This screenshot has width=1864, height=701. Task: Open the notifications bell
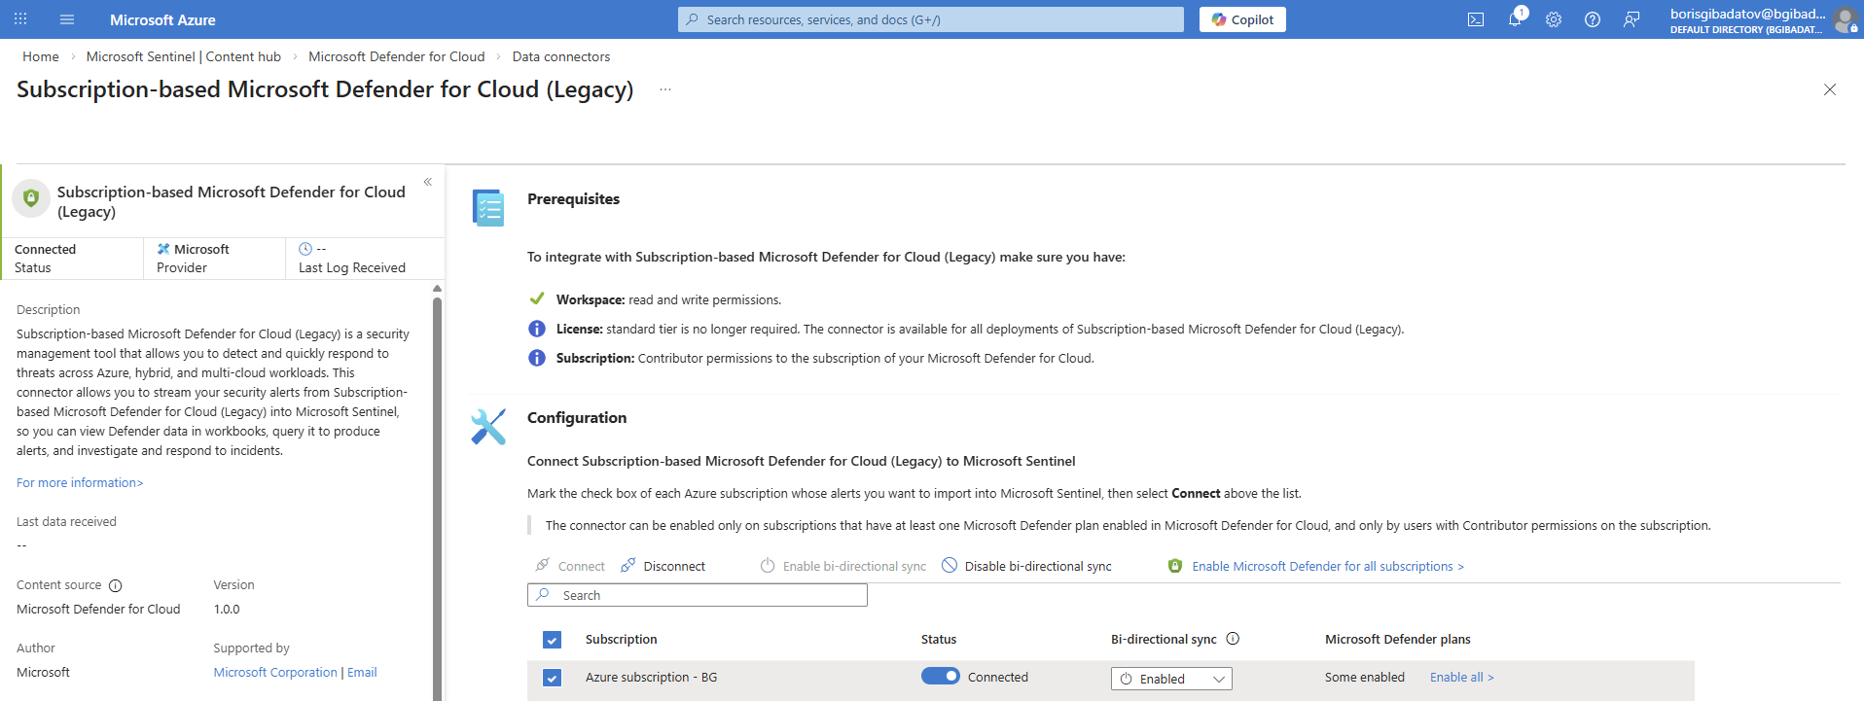pos(1515,19)
